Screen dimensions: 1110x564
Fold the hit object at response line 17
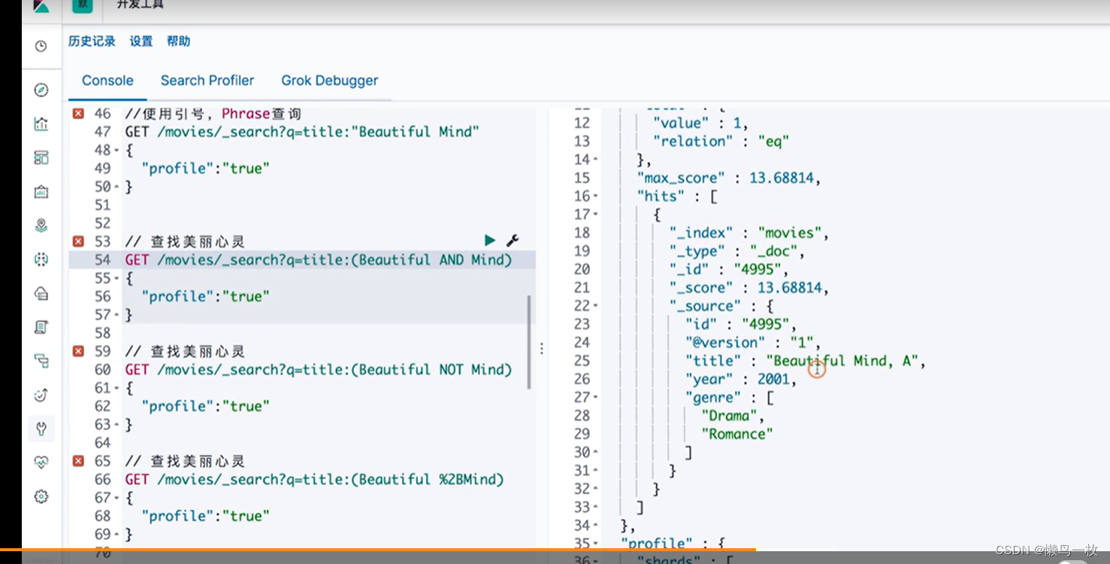pyautogui.click(x=596, y=214)
